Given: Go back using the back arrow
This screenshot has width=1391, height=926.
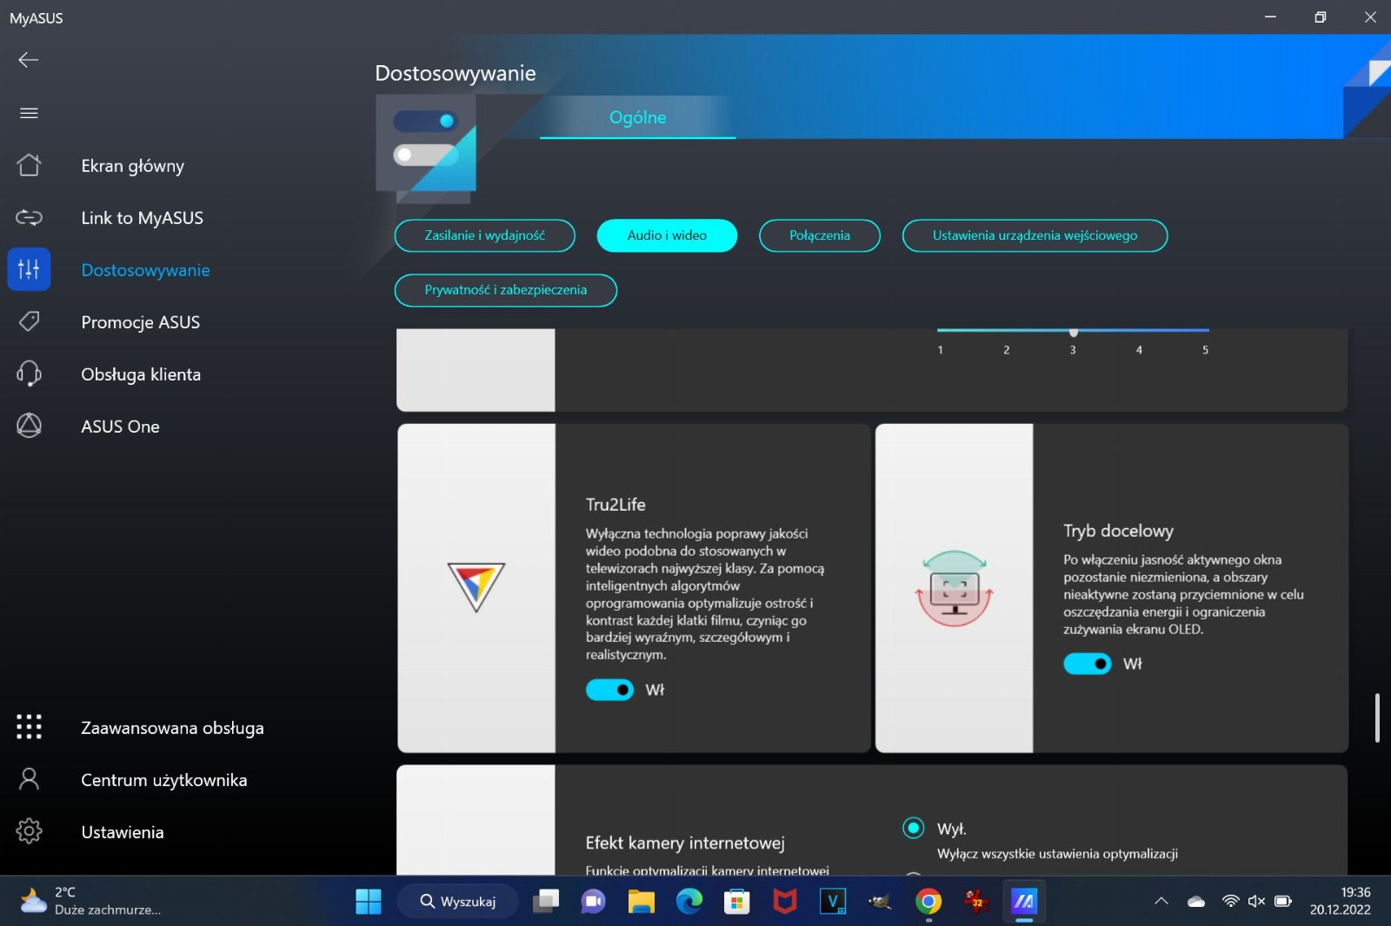Looking at the screenshot, I should coord(29,59).
